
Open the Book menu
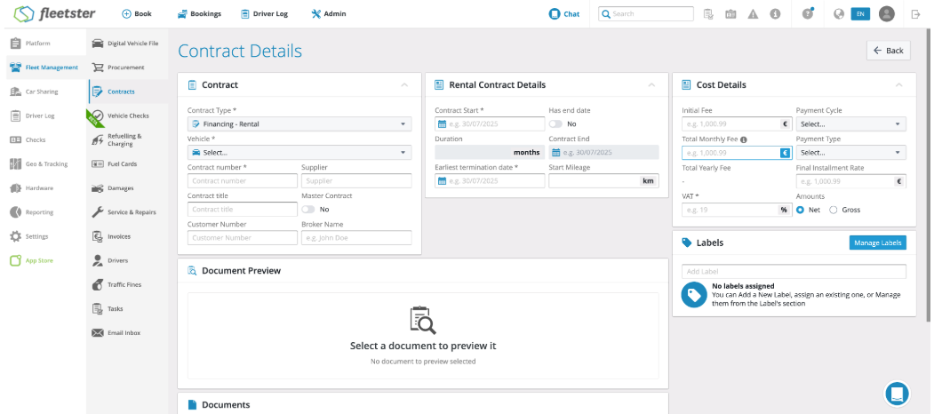[136, 13]
